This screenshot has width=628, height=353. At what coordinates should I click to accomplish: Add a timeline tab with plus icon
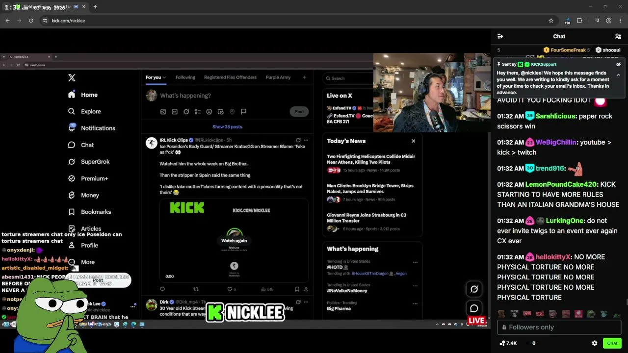304,77
